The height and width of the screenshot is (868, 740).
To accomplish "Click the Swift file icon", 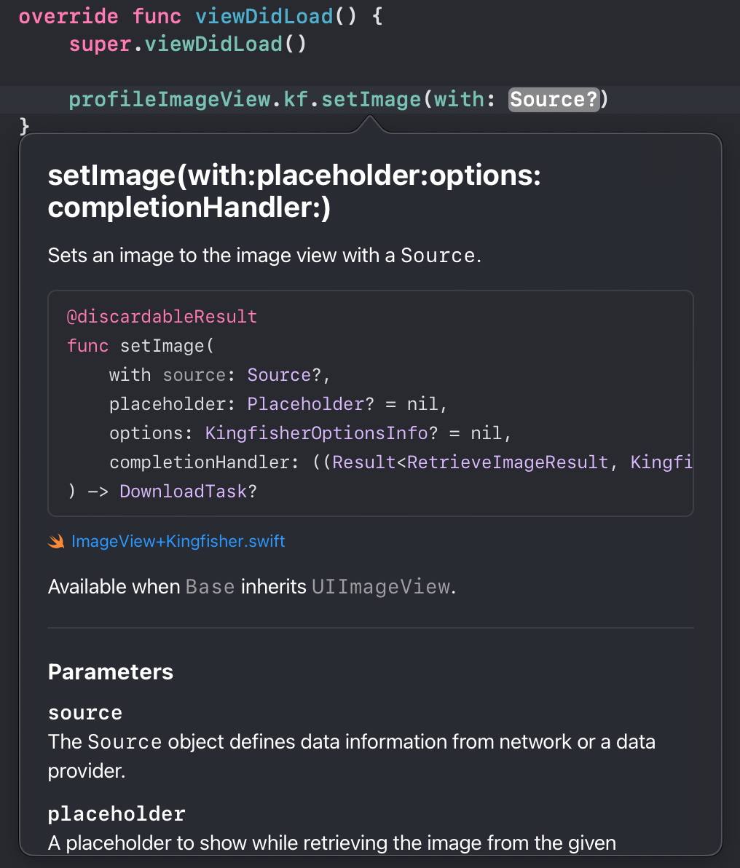I will [56, 541].
